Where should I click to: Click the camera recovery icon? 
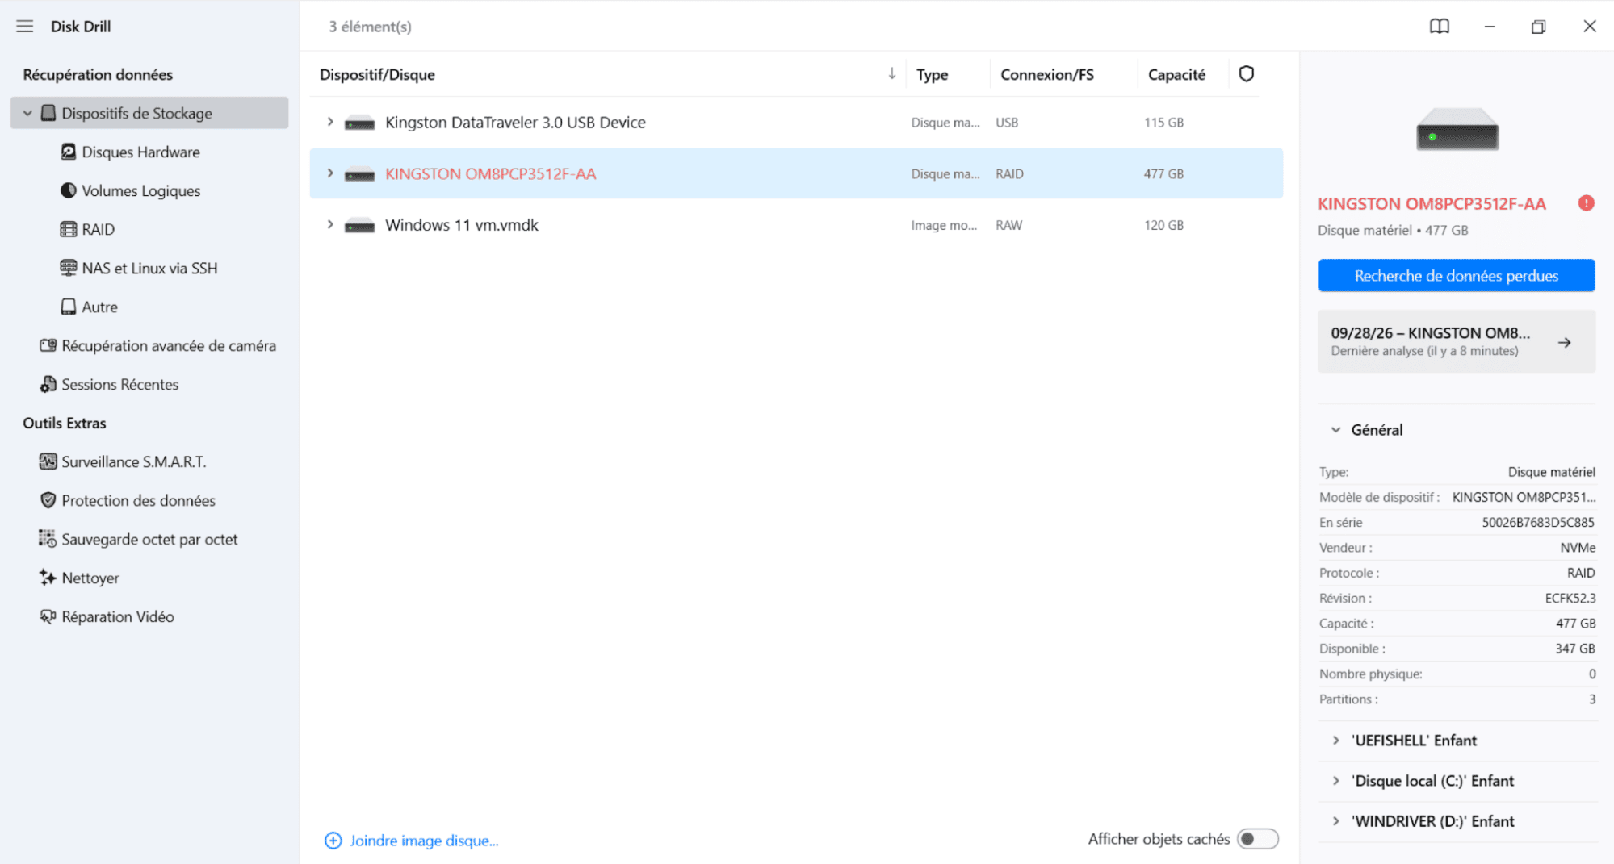[48, 345]
